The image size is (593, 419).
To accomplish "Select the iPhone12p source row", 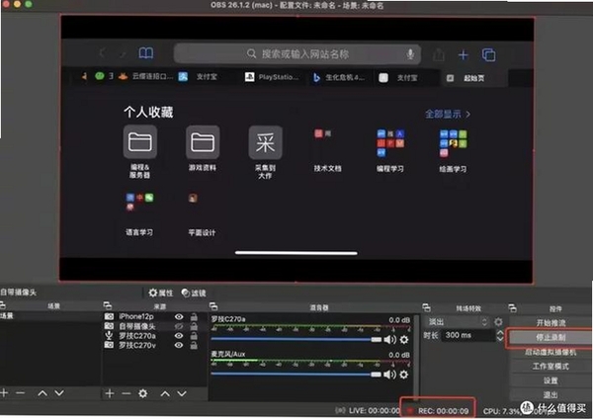I will [155, 316].
